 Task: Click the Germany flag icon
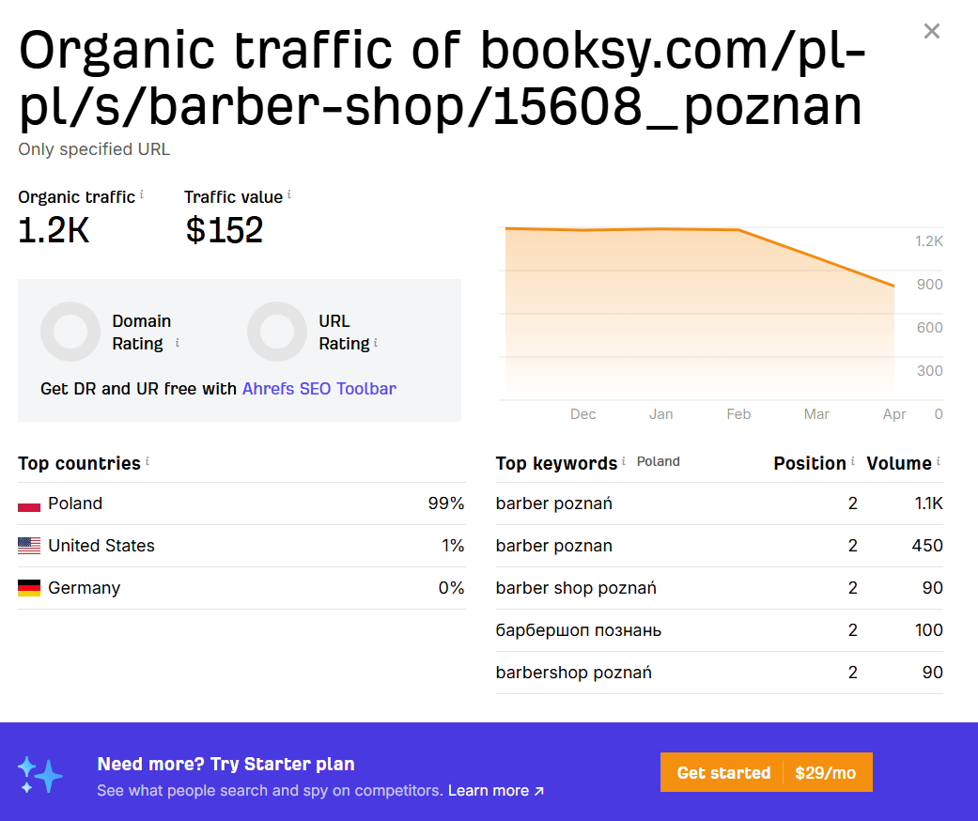point(29,589)
